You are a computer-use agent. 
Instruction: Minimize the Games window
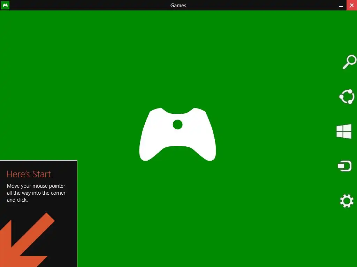tap(341, 5)
